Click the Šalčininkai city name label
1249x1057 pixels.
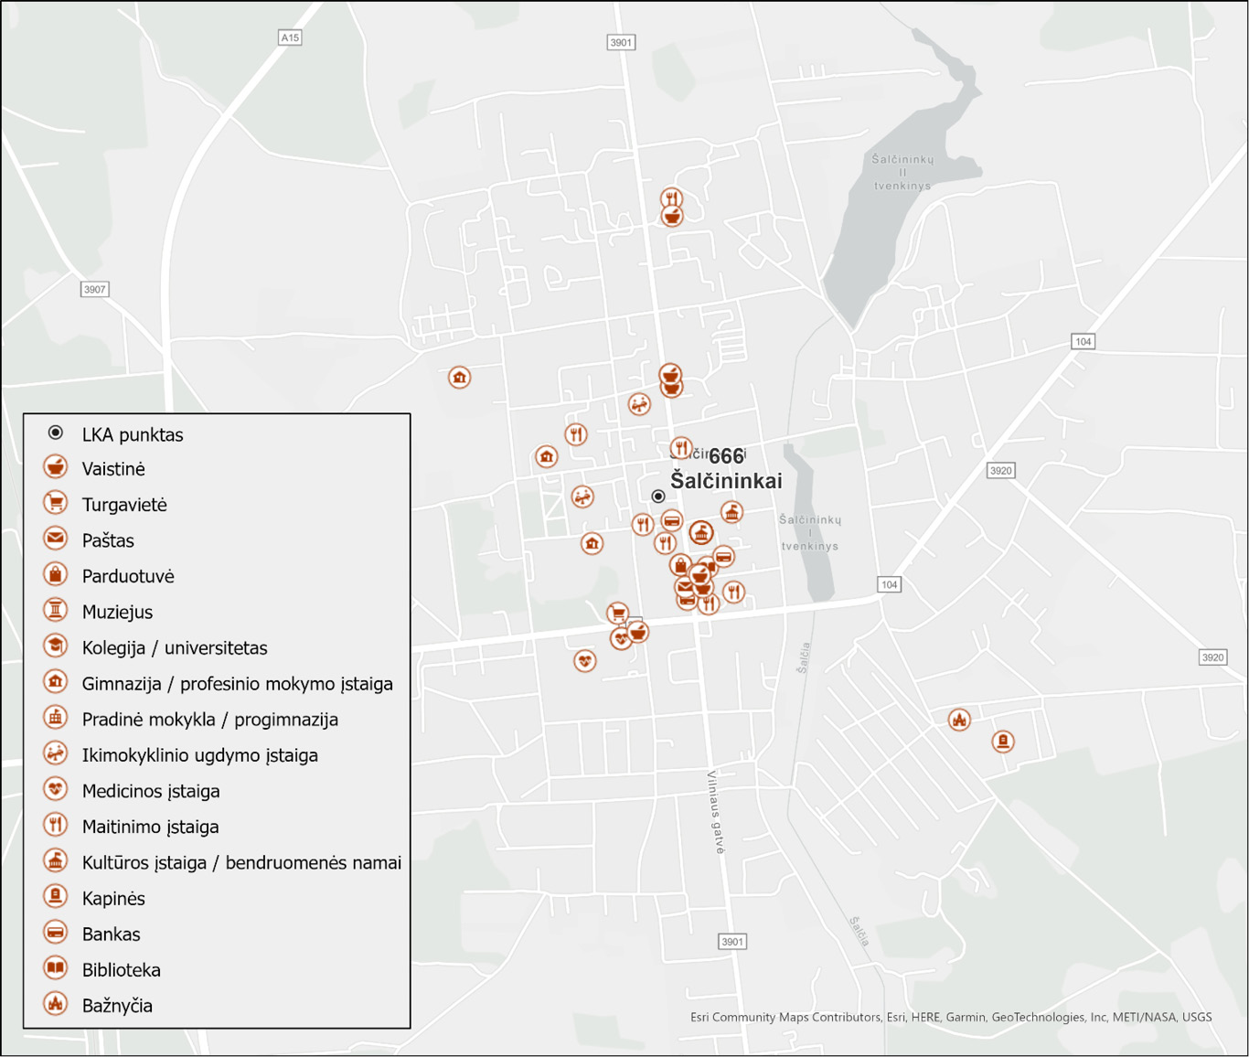tap(726, 481)
